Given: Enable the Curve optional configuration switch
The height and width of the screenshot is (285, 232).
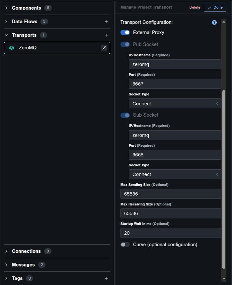Looking at the screenshot, I should [x=125, y=245].
